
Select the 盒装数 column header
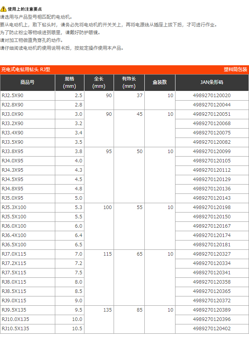[160, 82]
